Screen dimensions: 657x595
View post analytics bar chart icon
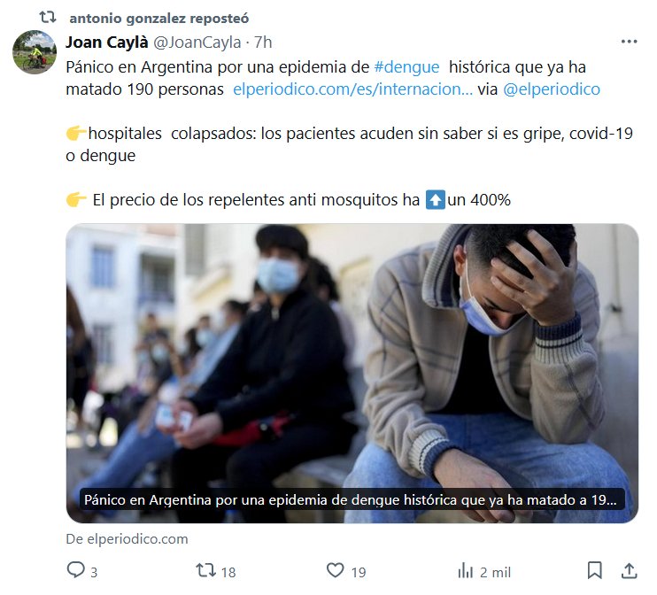pos(465,571)
